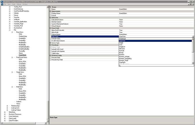Select EntityModifiedBy tree item

(24, 49)
